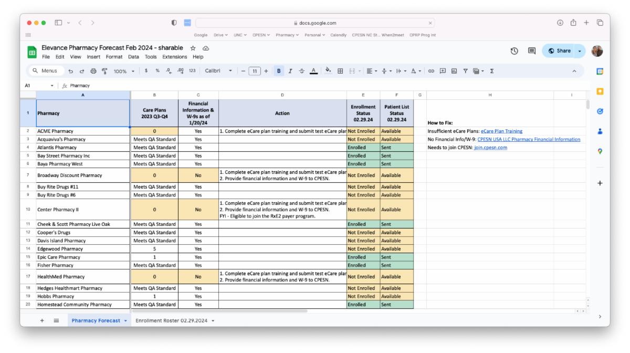Select the paint format tool
The height and width of the screenshot is (353, 630).
coord(104,70)
